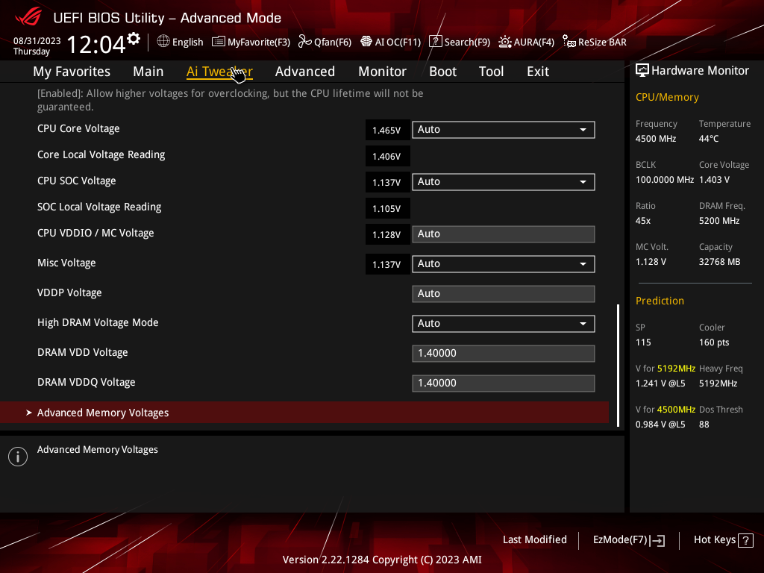Click 100.0000 MHz BCLK value
Image resolution: width=764 pixels, height=573 pixels.
tap(665, 180)
